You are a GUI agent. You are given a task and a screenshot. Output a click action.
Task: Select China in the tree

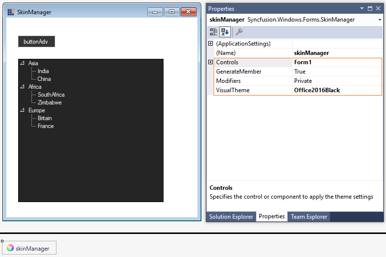coord(44,79)
